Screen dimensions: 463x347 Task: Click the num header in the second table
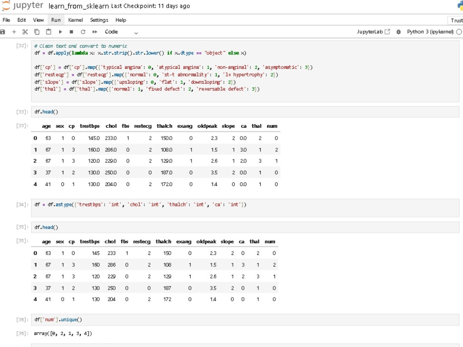coord(270,242)
